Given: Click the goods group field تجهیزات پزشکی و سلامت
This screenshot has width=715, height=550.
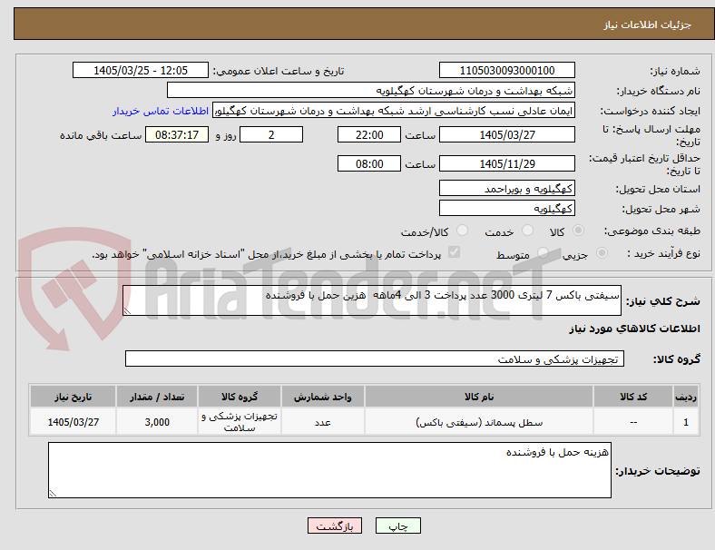Looking at the screenshot, I should click(375, 358).
